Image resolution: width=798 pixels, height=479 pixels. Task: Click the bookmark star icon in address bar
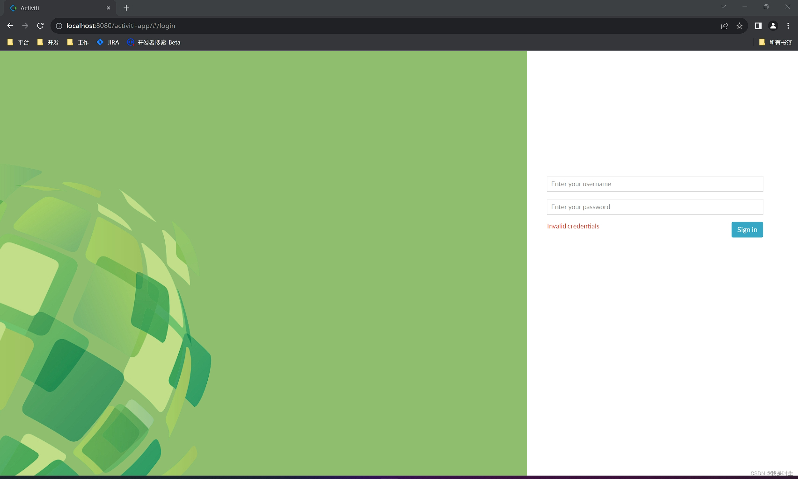[739, 26]
